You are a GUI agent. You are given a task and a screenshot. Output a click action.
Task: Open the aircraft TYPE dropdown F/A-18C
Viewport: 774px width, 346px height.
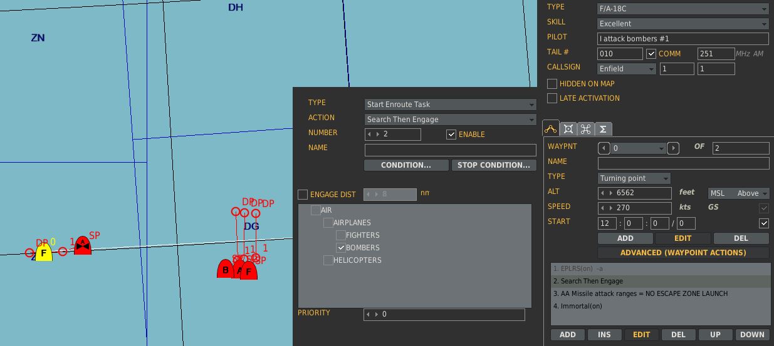683,9
